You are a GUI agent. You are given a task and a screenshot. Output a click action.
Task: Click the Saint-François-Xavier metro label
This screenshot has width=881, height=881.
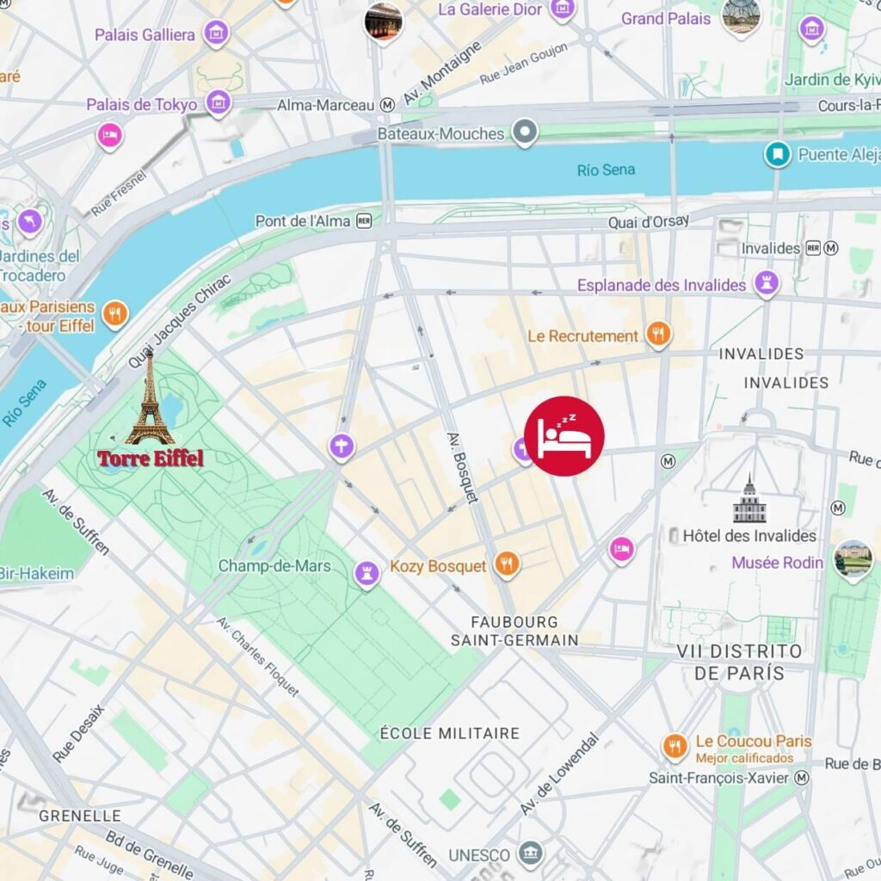(719, 778)
